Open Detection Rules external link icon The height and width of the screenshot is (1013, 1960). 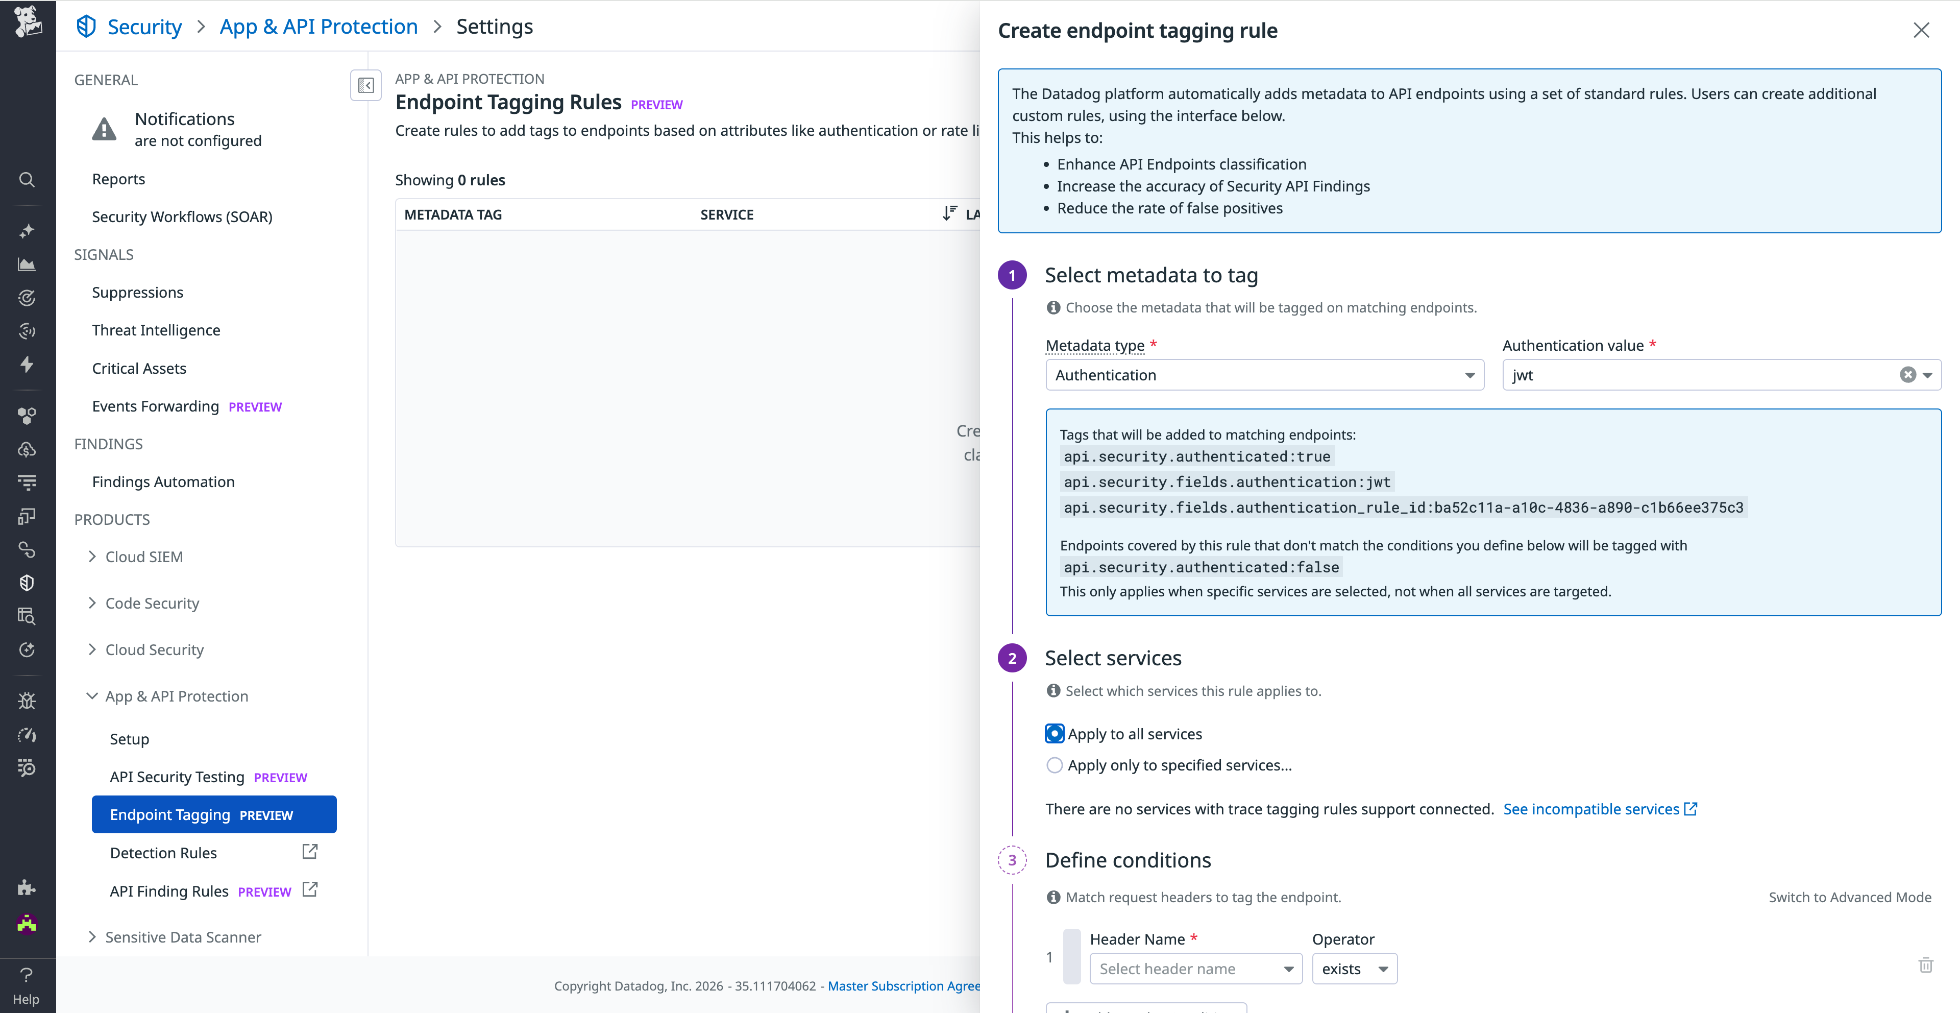pyautogui.click(x=310, y=852)
